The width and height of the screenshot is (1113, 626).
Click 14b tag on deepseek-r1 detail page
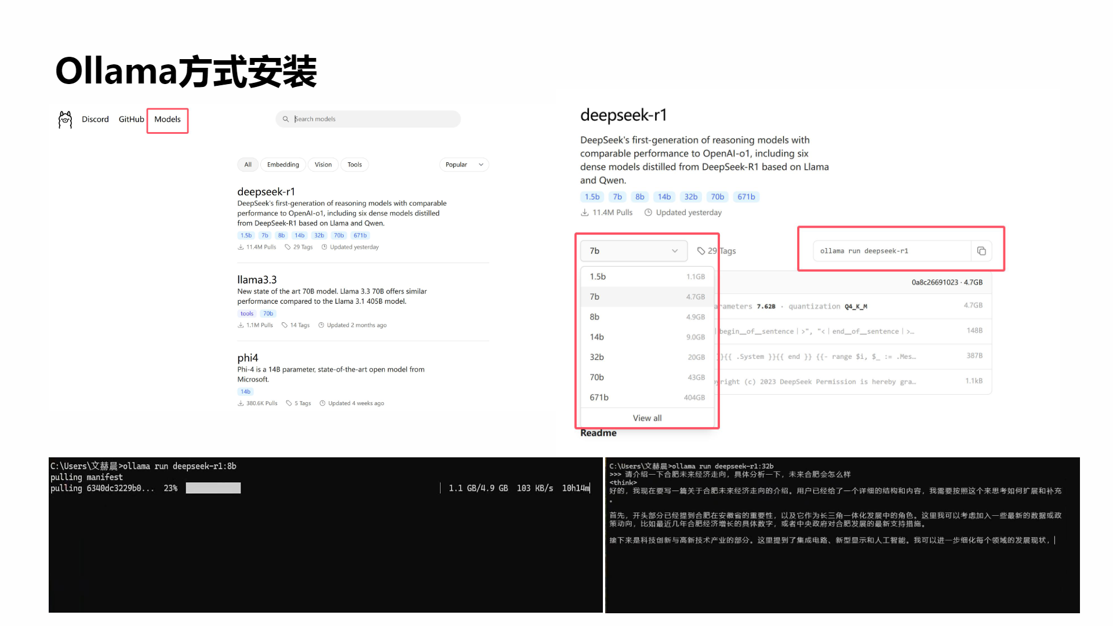(664, 197)
